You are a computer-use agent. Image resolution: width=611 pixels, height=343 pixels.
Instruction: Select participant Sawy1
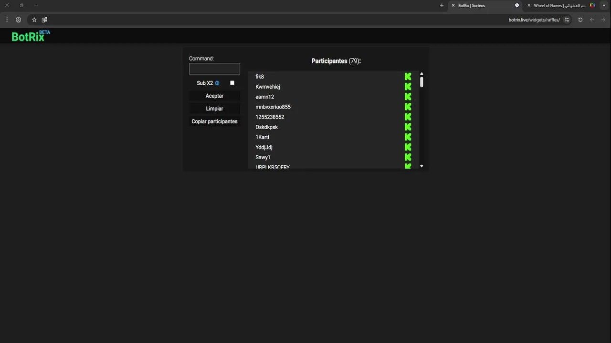pyautogui.click(x=263, y=157)
